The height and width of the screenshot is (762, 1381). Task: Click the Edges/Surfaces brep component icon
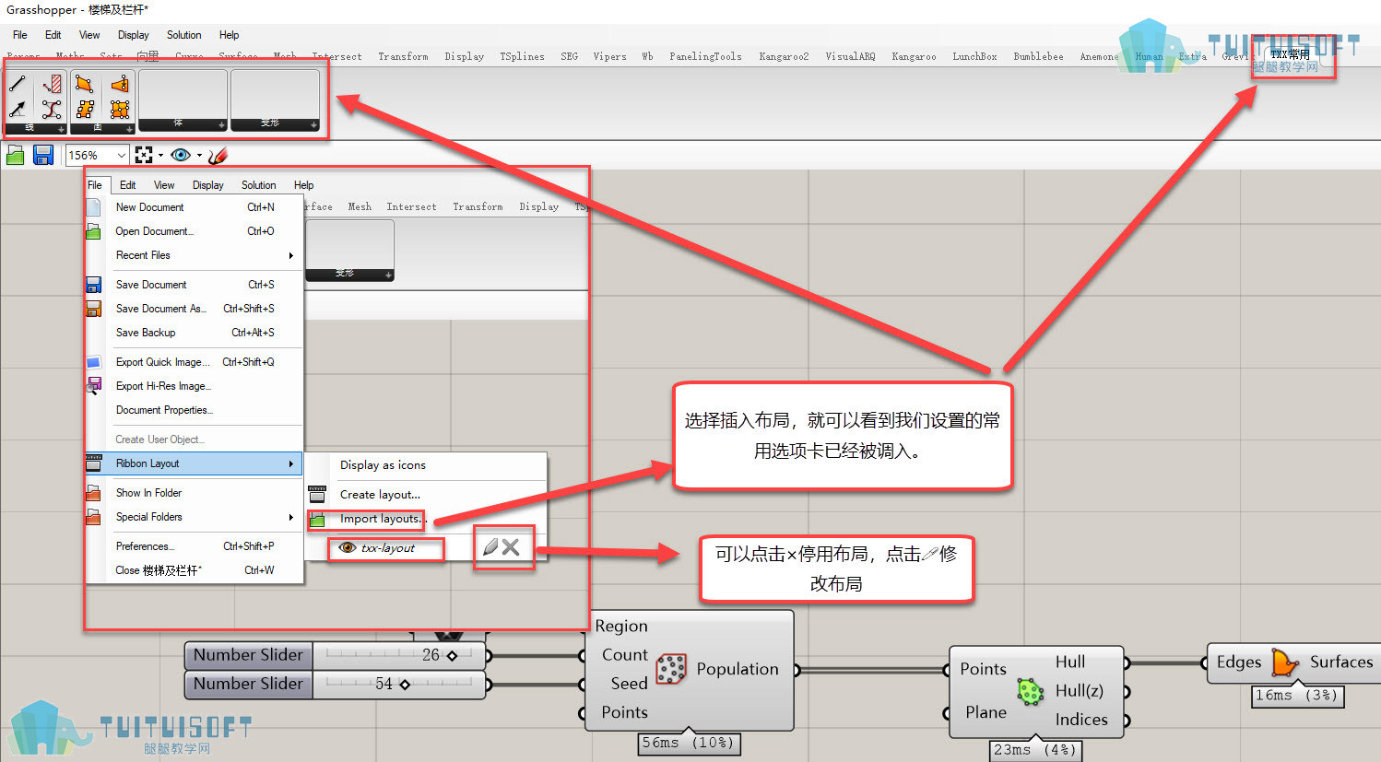coord(1284,662)
